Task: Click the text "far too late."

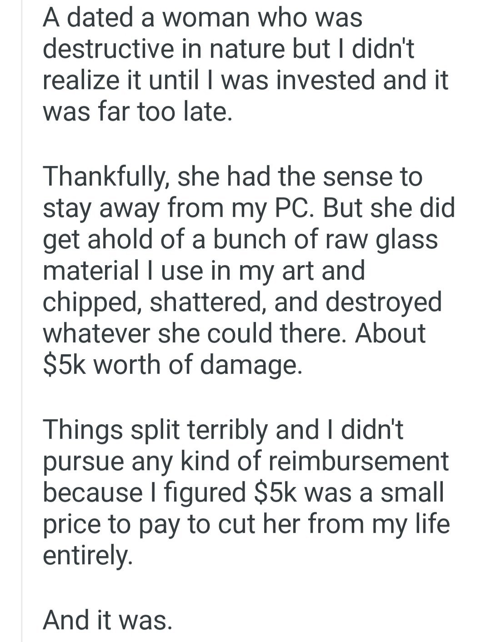Action: point(158,111)
